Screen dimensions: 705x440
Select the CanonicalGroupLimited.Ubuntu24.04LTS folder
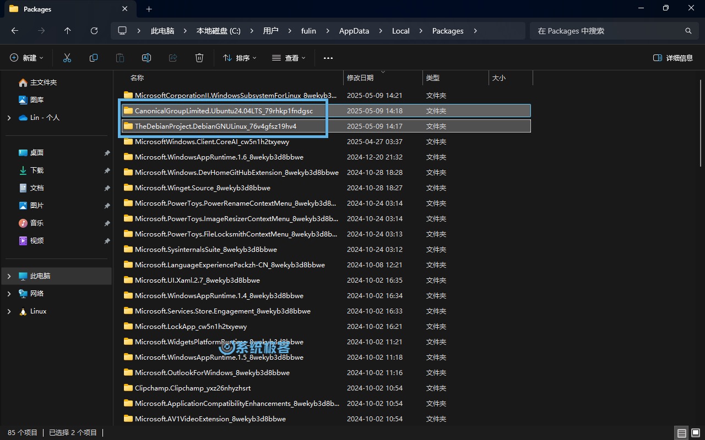pyautogui.click(x=326, y=111)
